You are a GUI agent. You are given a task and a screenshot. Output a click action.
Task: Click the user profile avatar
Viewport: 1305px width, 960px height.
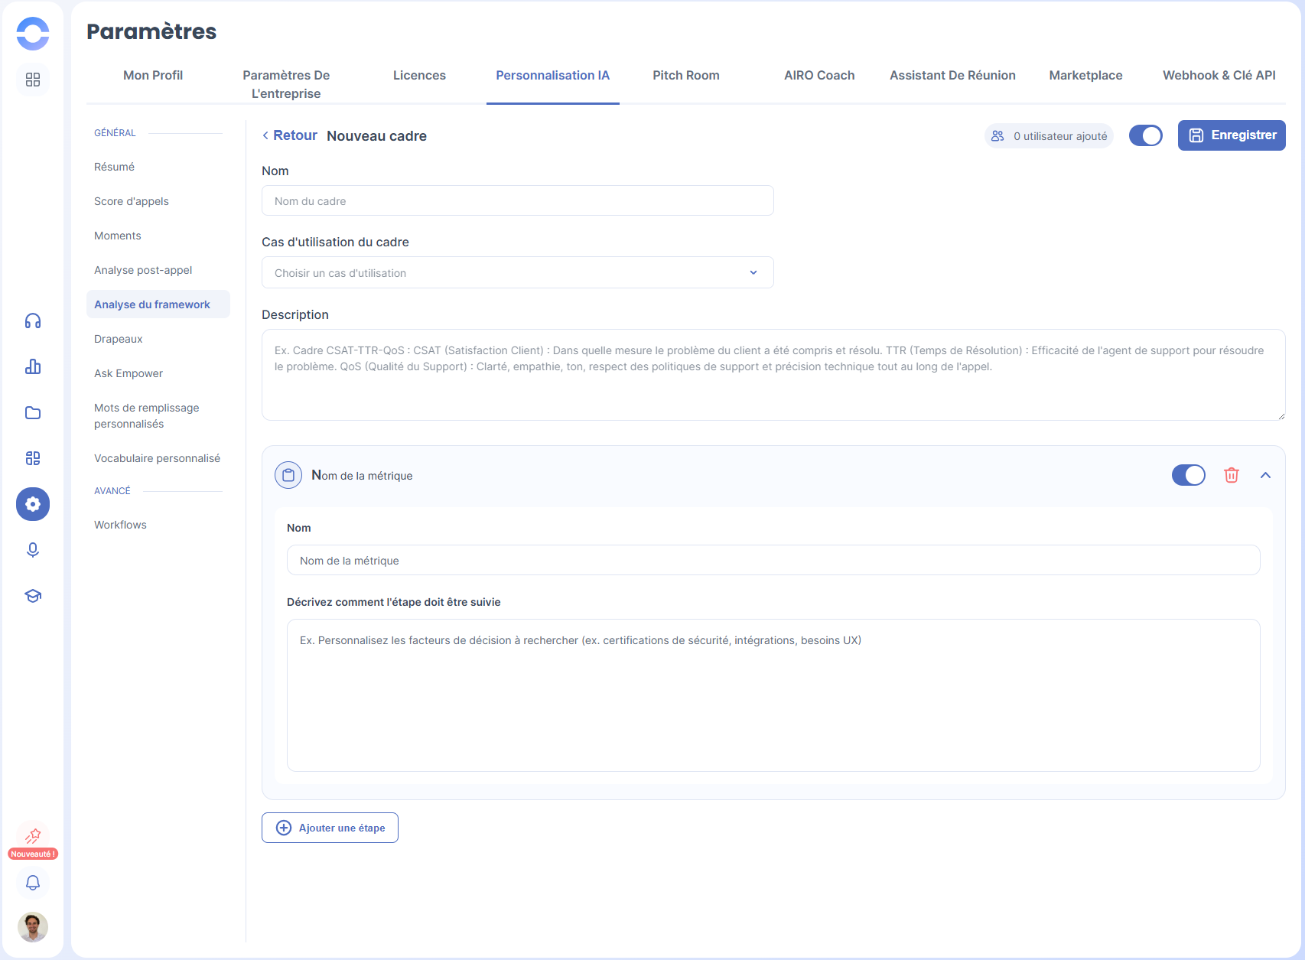click(x=33, y=927)
